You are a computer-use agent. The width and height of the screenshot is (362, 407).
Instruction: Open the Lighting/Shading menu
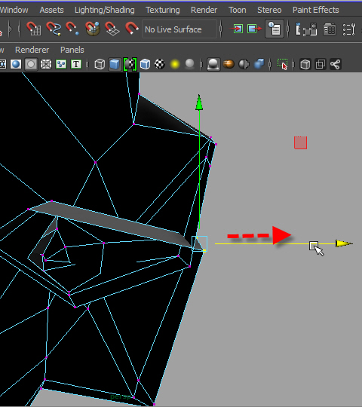105,10
